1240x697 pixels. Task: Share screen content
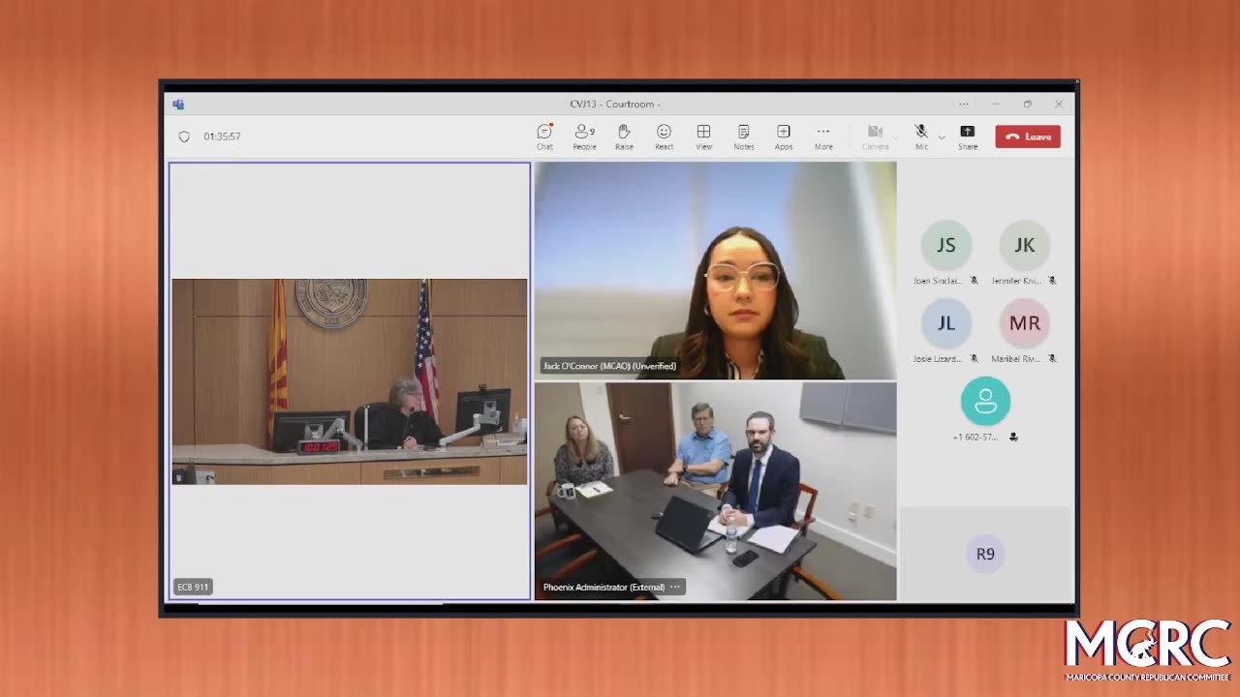click(967, 136)
